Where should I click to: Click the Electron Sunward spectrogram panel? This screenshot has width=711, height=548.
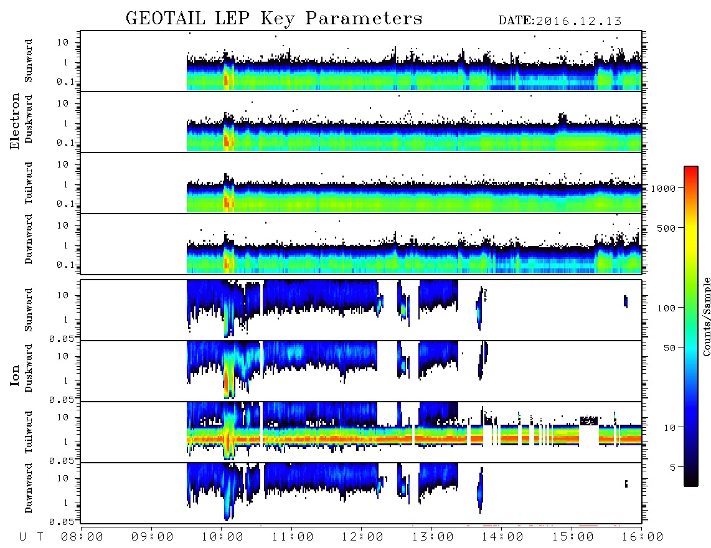coord(361,61)
